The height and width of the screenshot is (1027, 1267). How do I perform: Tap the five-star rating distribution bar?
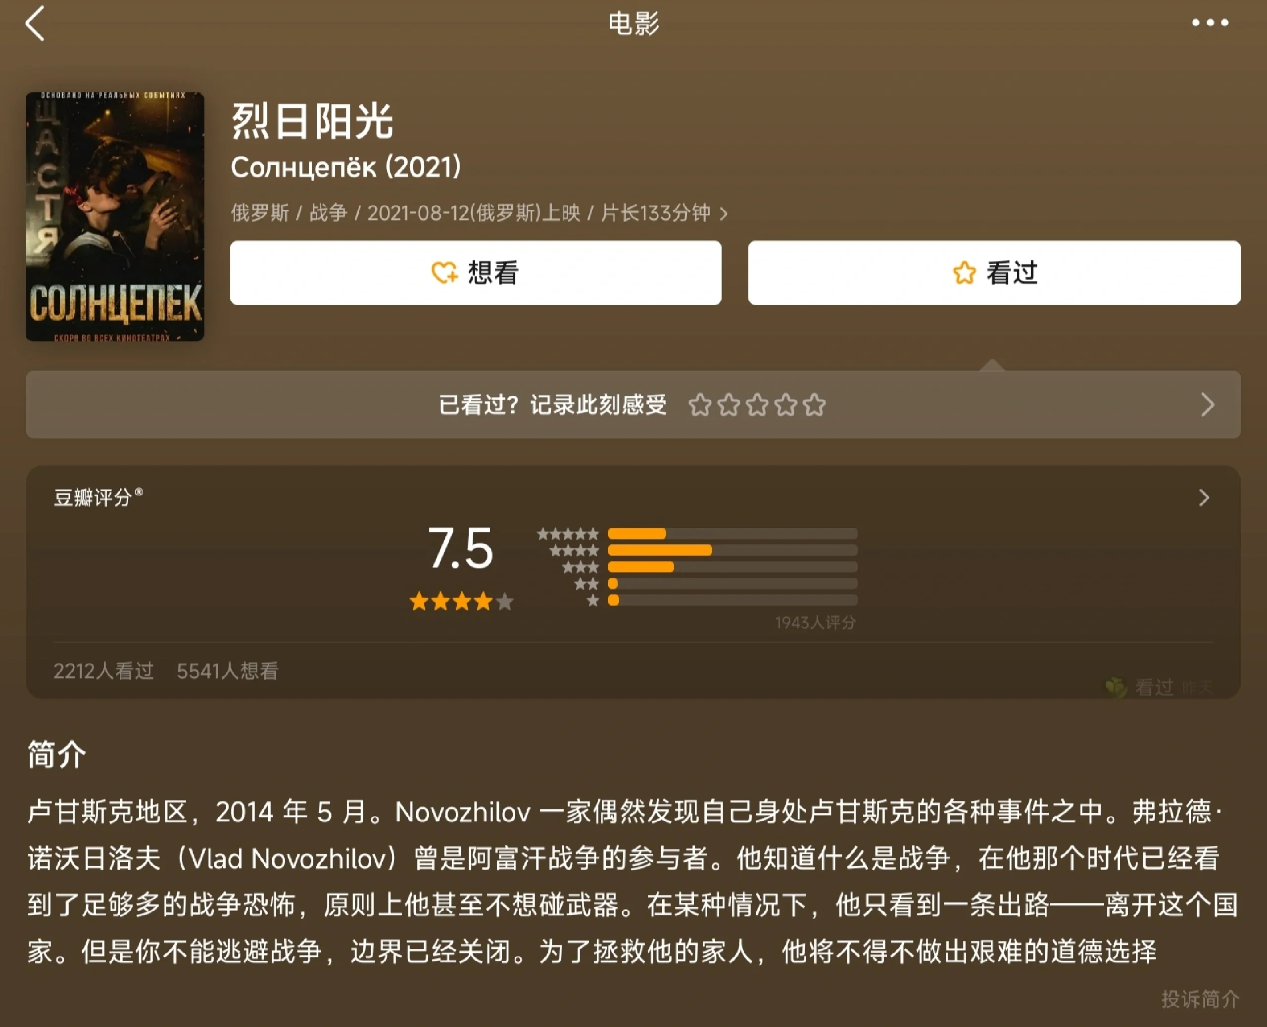(732, 534)
